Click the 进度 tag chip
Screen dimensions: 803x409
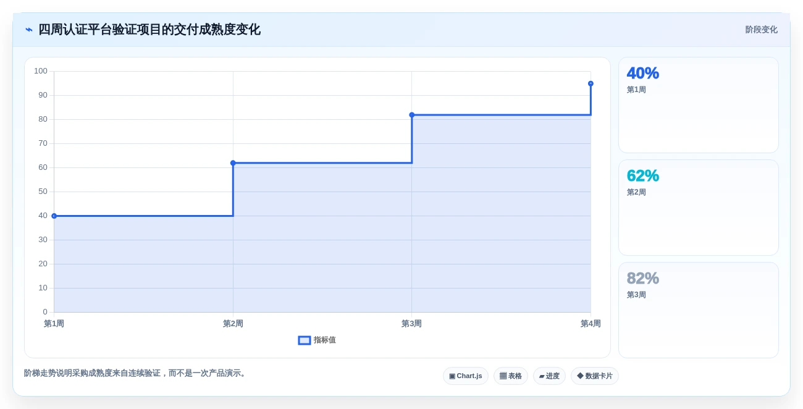tap(549, 376)
